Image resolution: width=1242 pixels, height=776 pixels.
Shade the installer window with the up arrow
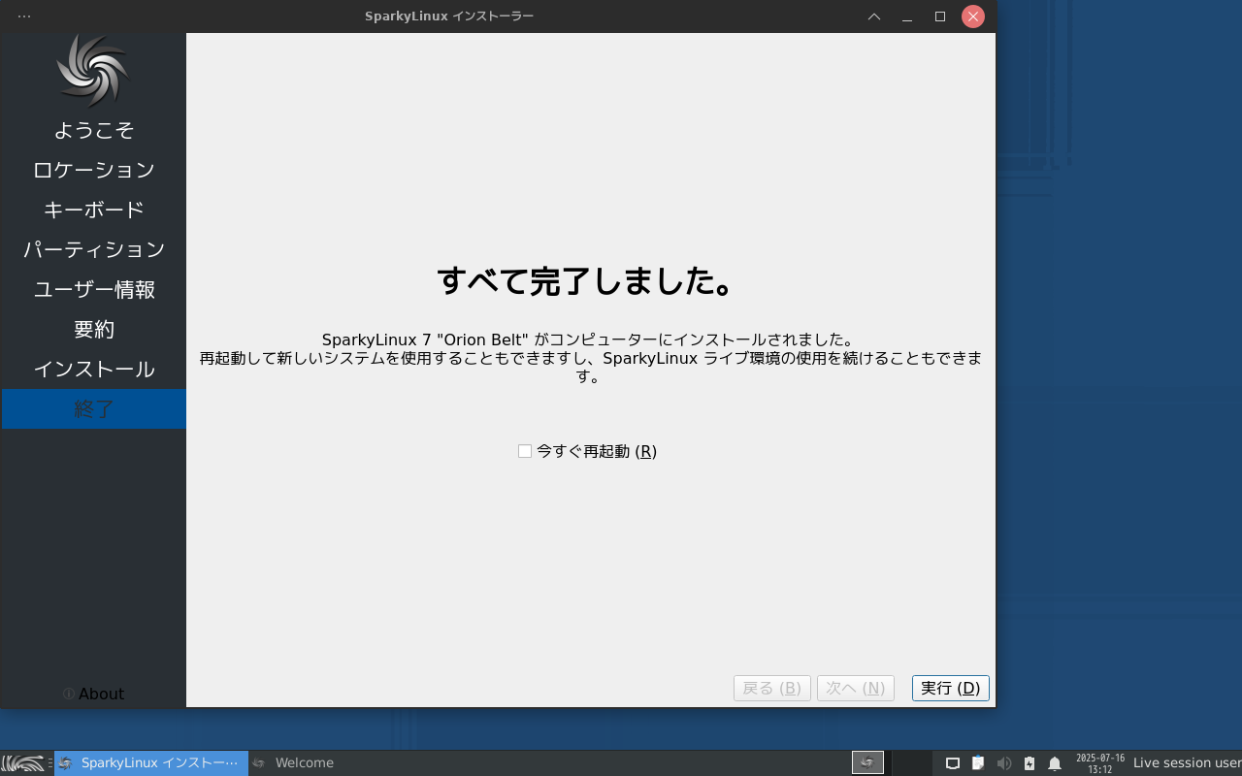[x=874, y=16]
